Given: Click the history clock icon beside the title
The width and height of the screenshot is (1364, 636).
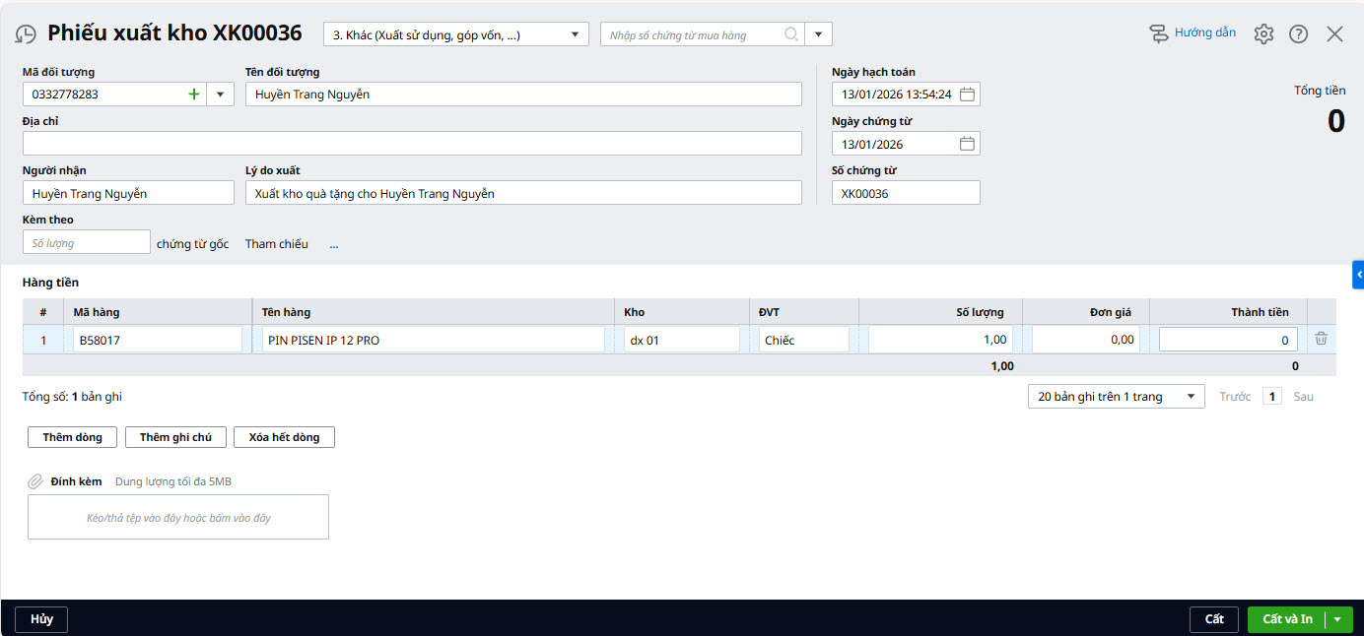Looking at the screenshot, I should pos(25,34).
